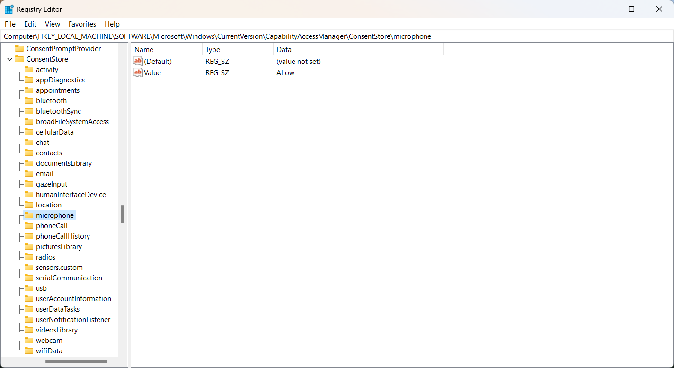Open the View menu
Viewport: 674px width, 368px height.
coord(52,24)
